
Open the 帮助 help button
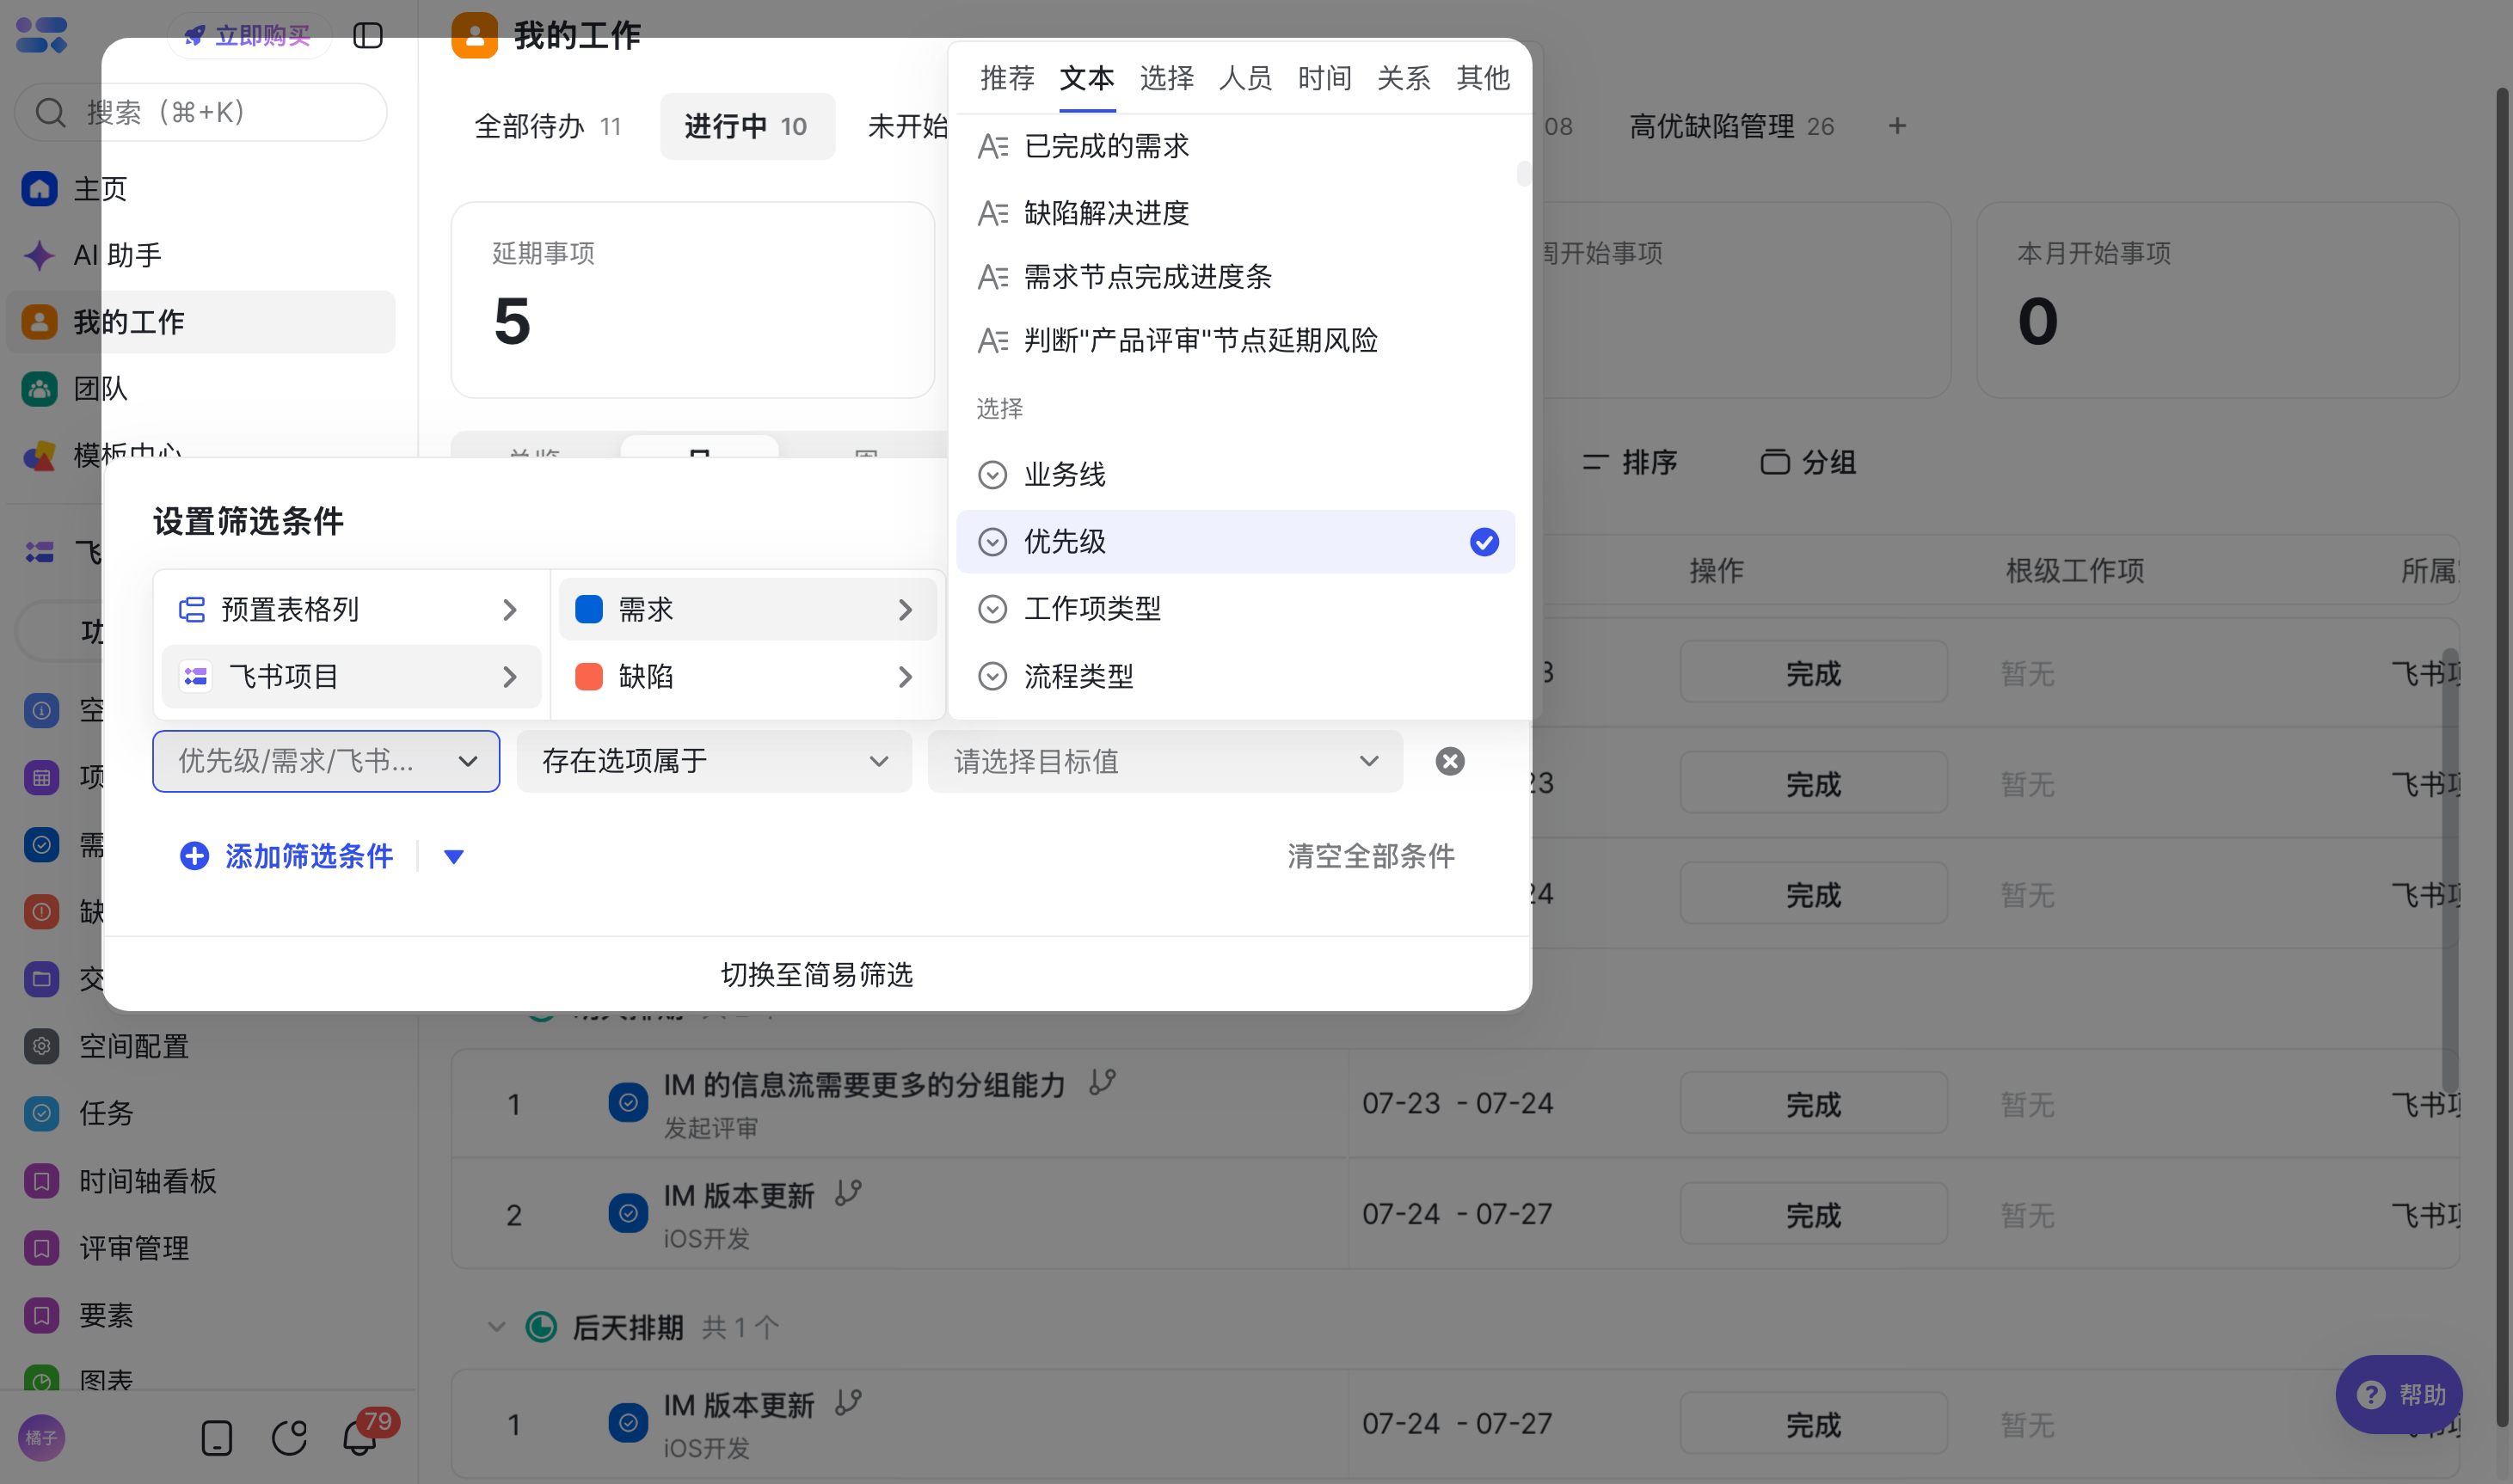[2398, 1394]
